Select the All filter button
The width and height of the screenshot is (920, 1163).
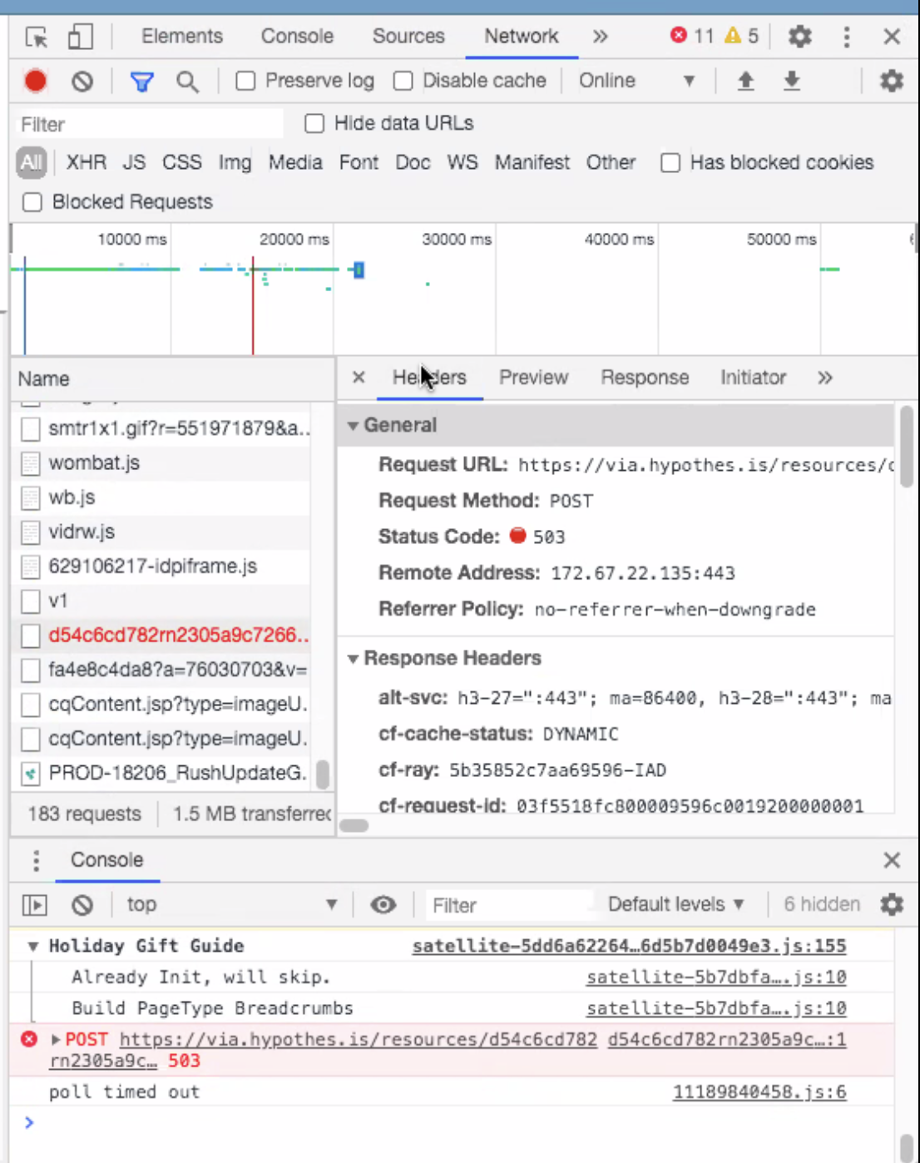(x=32, y=162)
